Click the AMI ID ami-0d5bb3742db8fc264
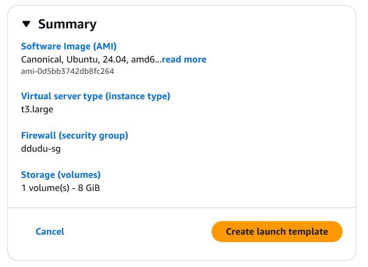Viewport: 368px width, 267px height. (x=67, y=71)
